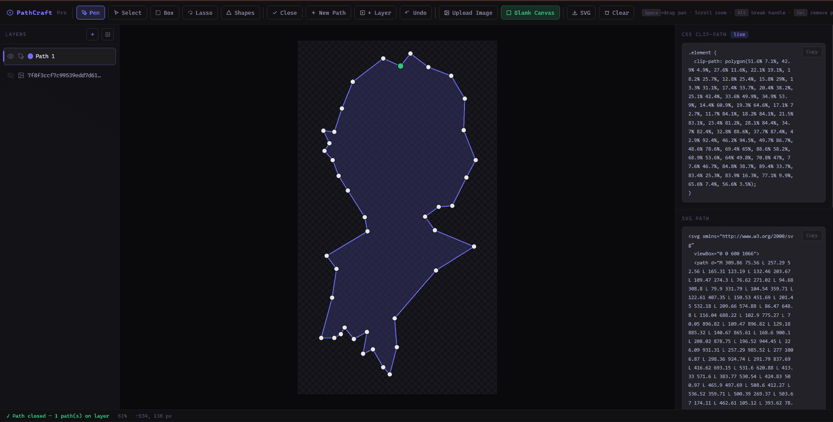Click the green starting anchor point
Screen dimensions: 833x422
[401, 66]
